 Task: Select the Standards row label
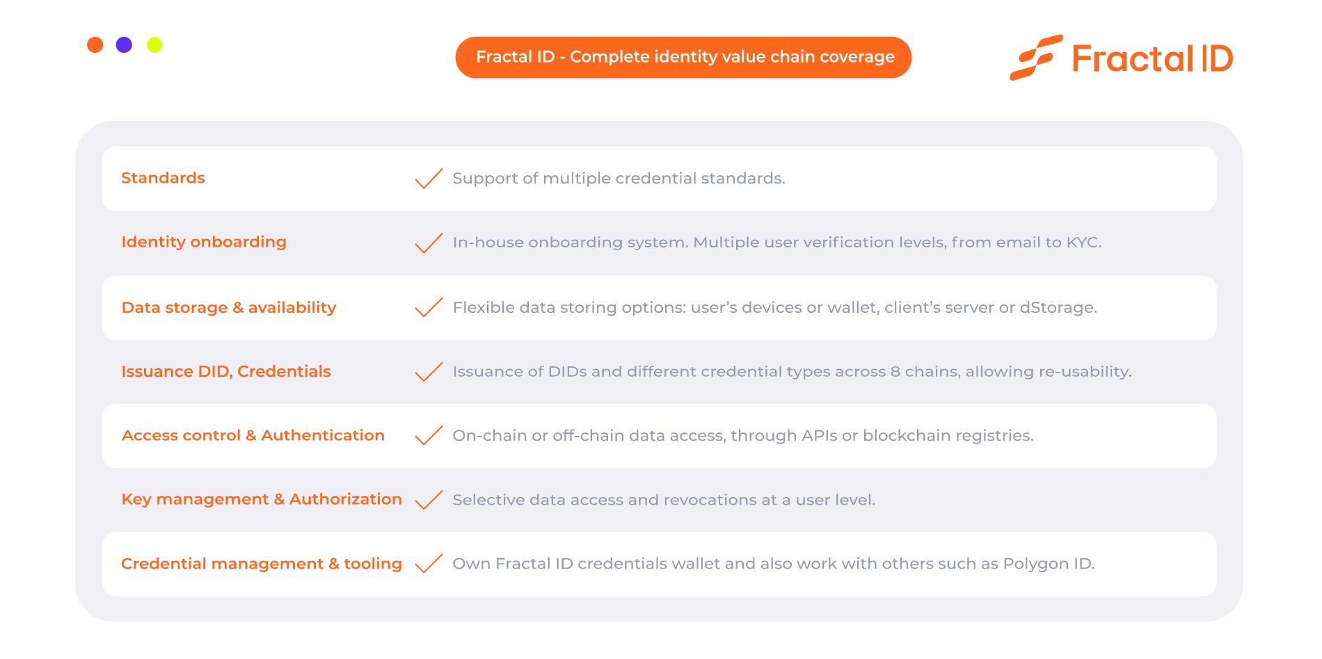coord(163,178)
